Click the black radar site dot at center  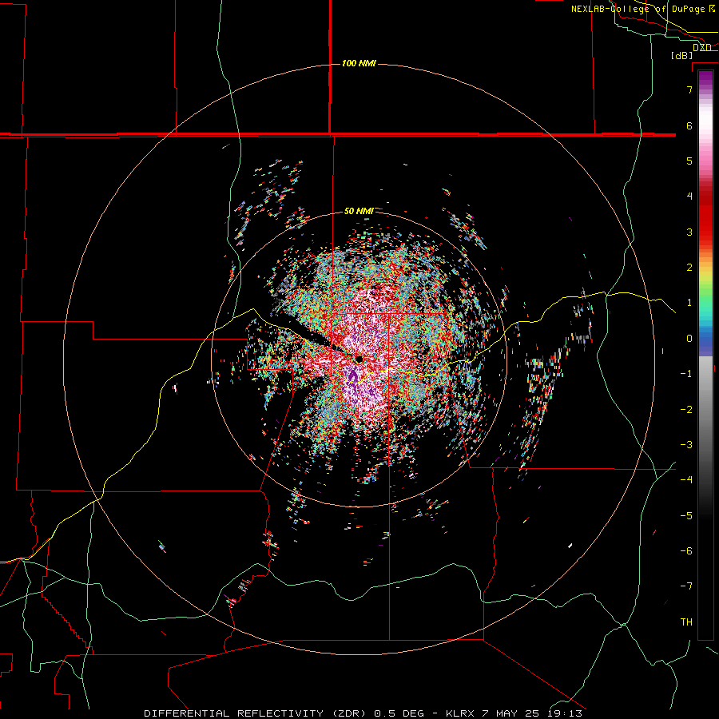coord(359,359)
